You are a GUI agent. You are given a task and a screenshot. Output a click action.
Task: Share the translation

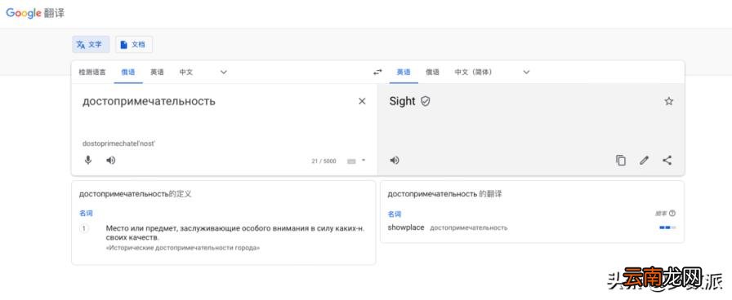point(667,161)
